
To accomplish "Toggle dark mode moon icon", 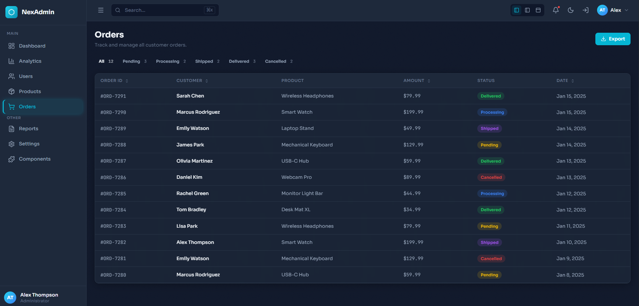I will 570,10.
